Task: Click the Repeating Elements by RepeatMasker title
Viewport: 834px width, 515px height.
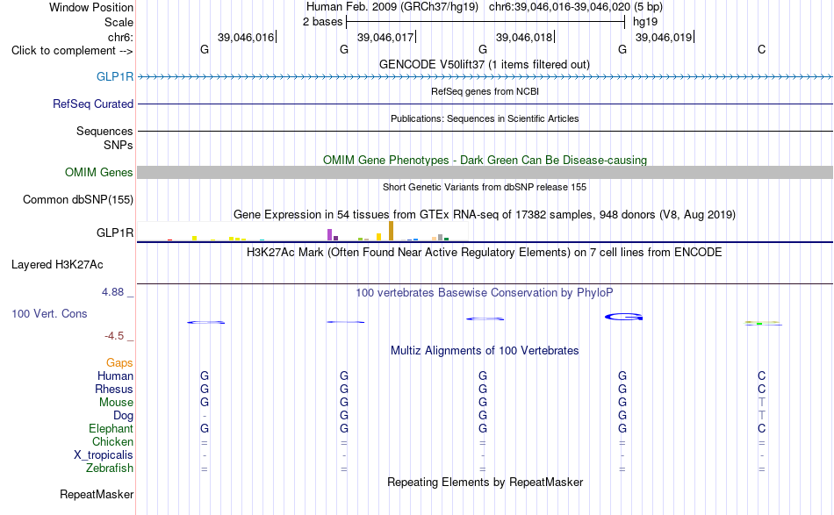Action: point(485,483)
